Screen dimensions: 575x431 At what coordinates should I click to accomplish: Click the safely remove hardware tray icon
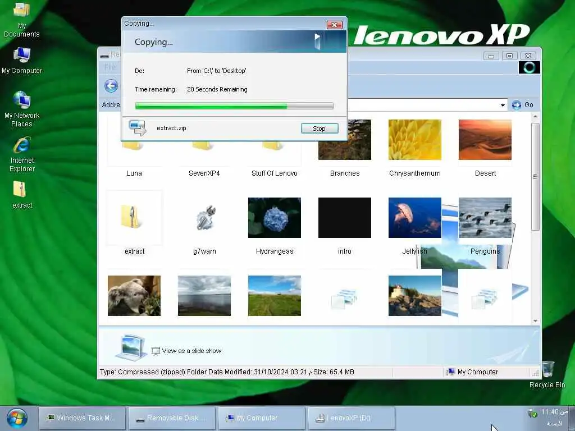(532, 414)
